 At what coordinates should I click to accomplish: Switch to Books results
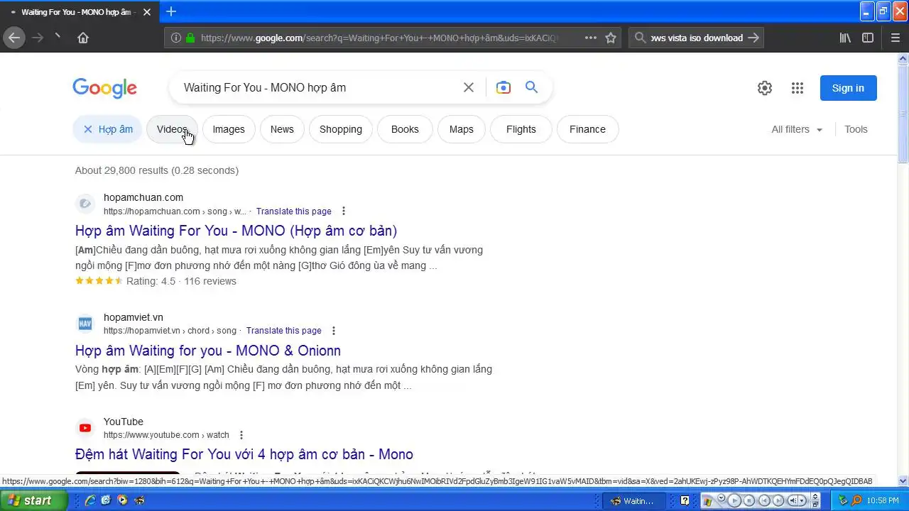(405, 129)
